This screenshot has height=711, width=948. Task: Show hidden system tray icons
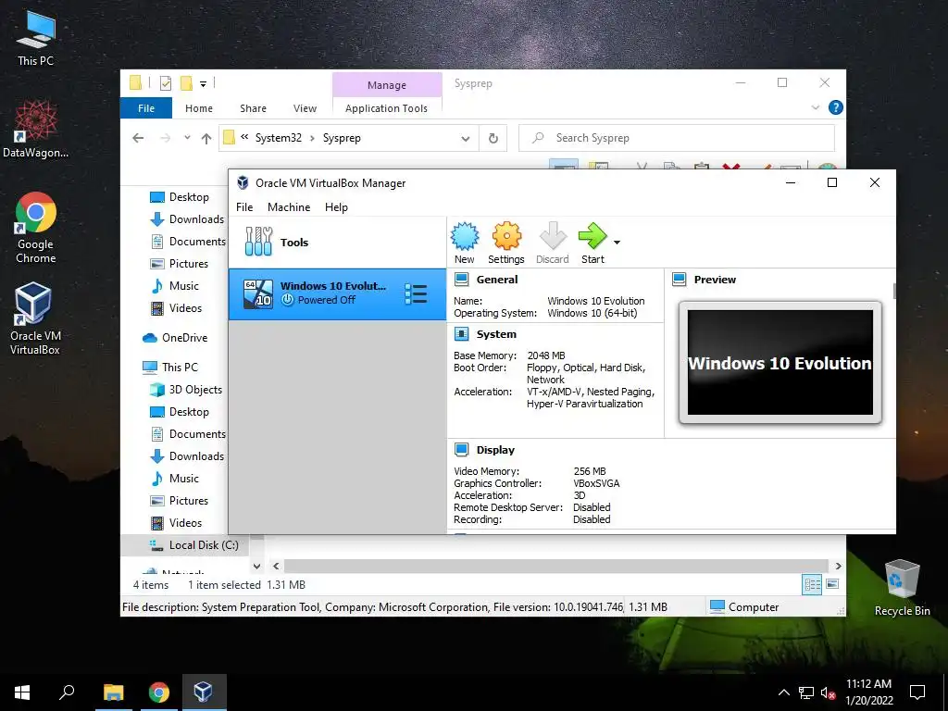[x=783, y=692]
